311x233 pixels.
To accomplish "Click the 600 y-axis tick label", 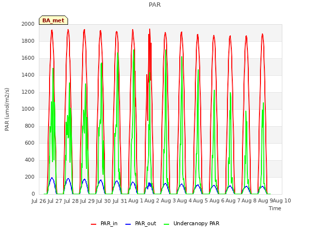I will (x=30, y=143).
